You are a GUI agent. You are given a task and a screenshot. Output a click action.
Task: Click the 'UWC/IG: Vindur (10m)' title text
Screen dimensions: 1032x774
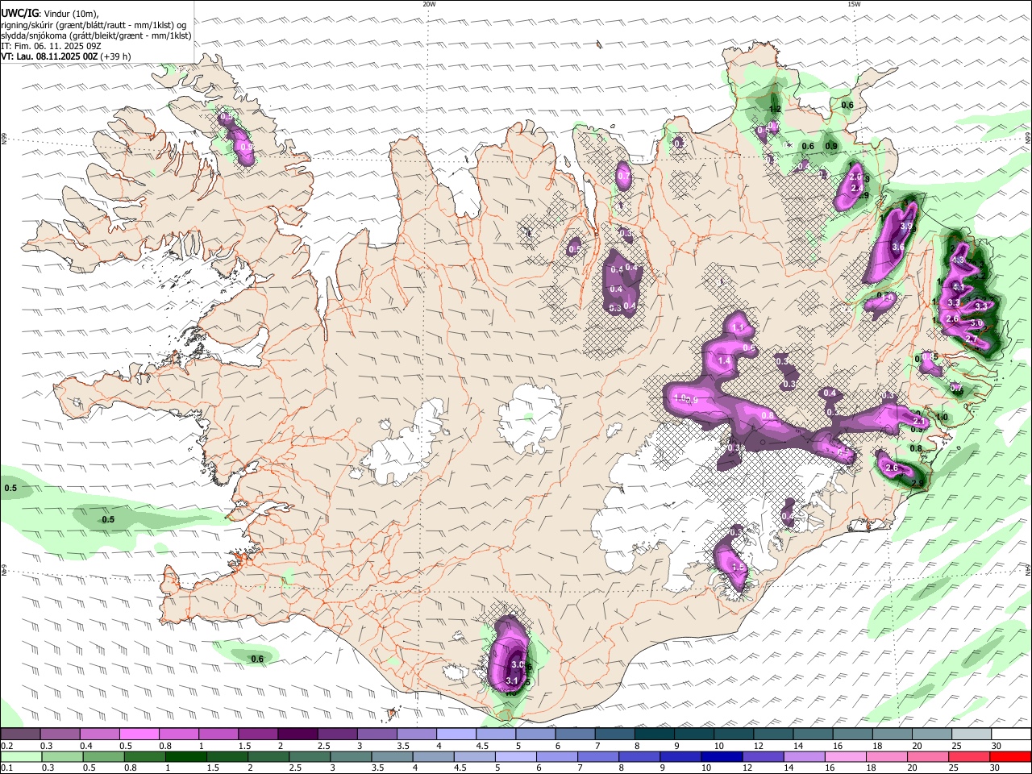click(x=49, y=13)
